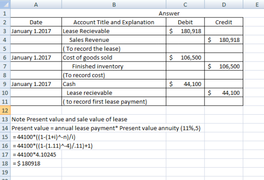Click the Cost of goods sold cell
264x180 pixels.
pos(114,57)
